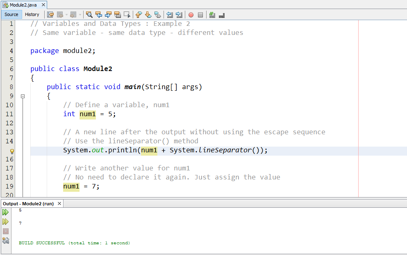Open the Output panel settings wrench icon
The height and width of the screenshot is (255, 407).
6,241
